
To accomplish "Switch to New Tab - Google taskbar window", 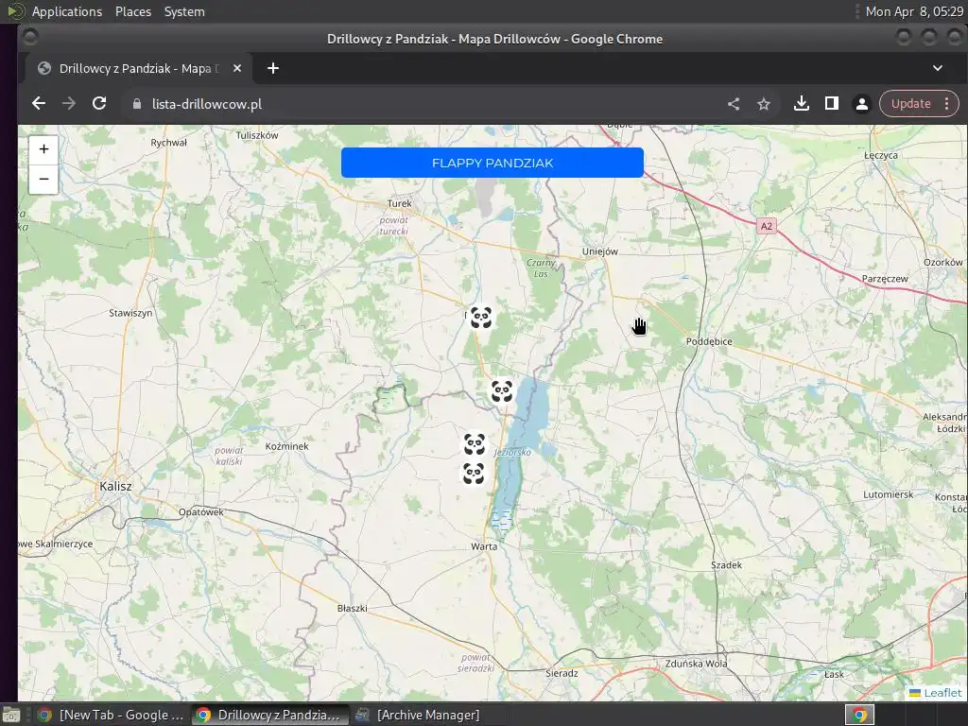I will [112, 715].
